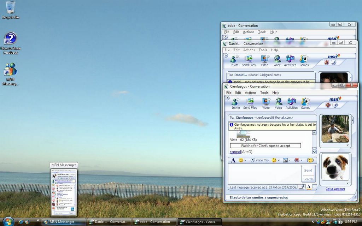The height and width of the screenshot is (226, 362).
Task: Open How to Share Feedback desktop icon
Action: pyautogui.click(x=10, y=43)
